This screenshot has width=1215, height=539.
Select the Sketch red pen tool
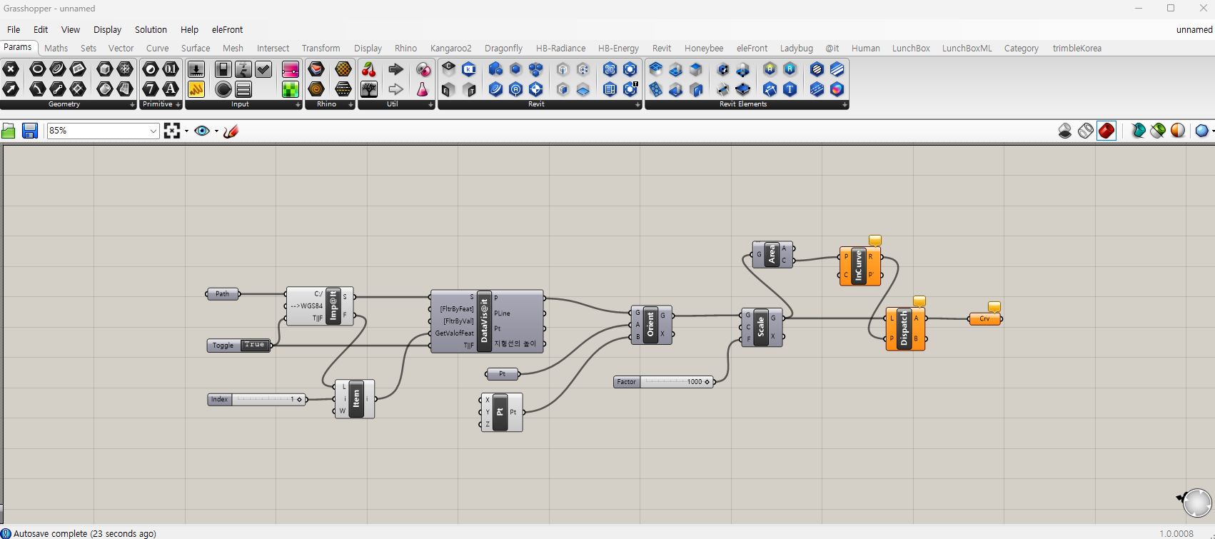pyautogui.click(x=231, y=131)
